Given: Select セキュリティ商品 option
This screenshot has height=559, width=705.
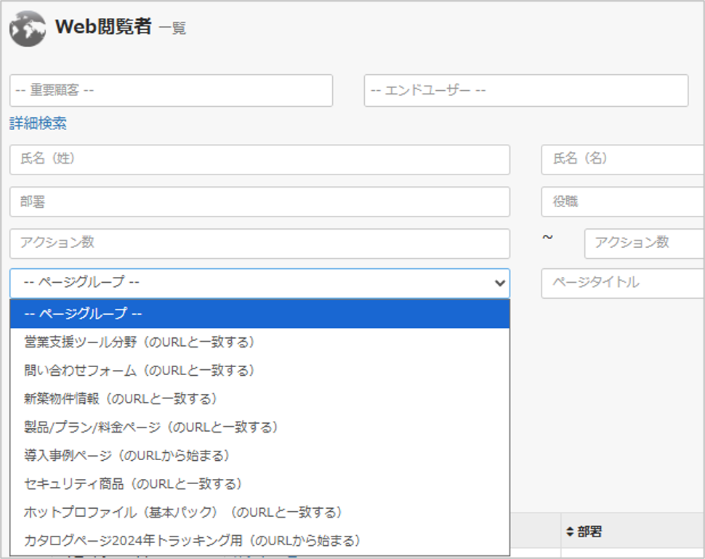Looking at the screenshot, I should (x=259, y=484).
